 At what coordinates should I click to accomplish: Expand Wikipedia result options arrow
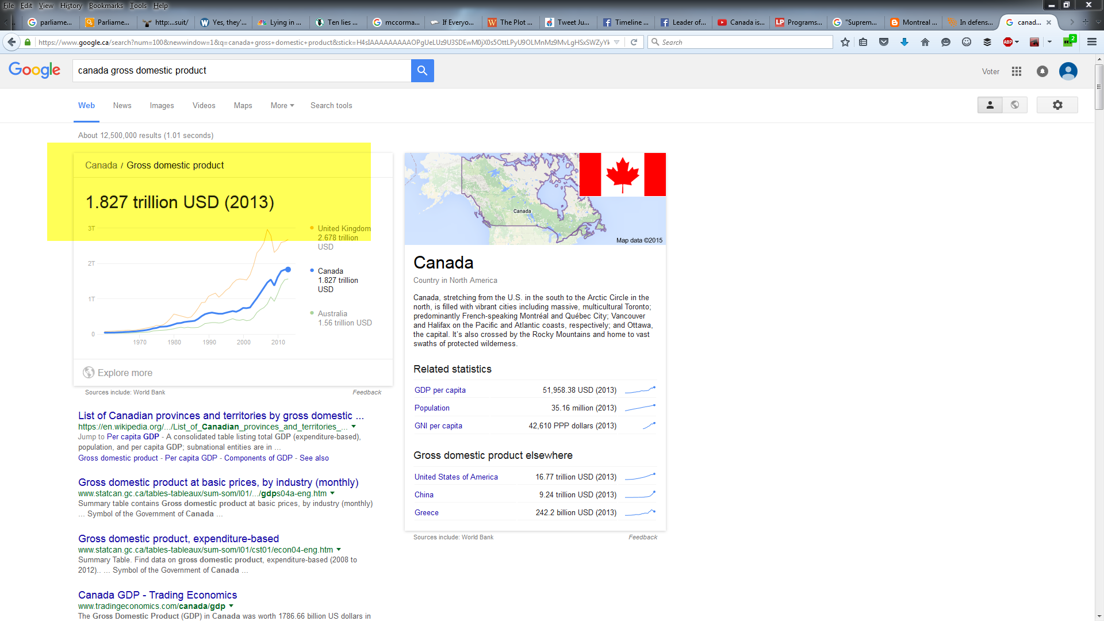pyautogui.click(x=354, y=427)
